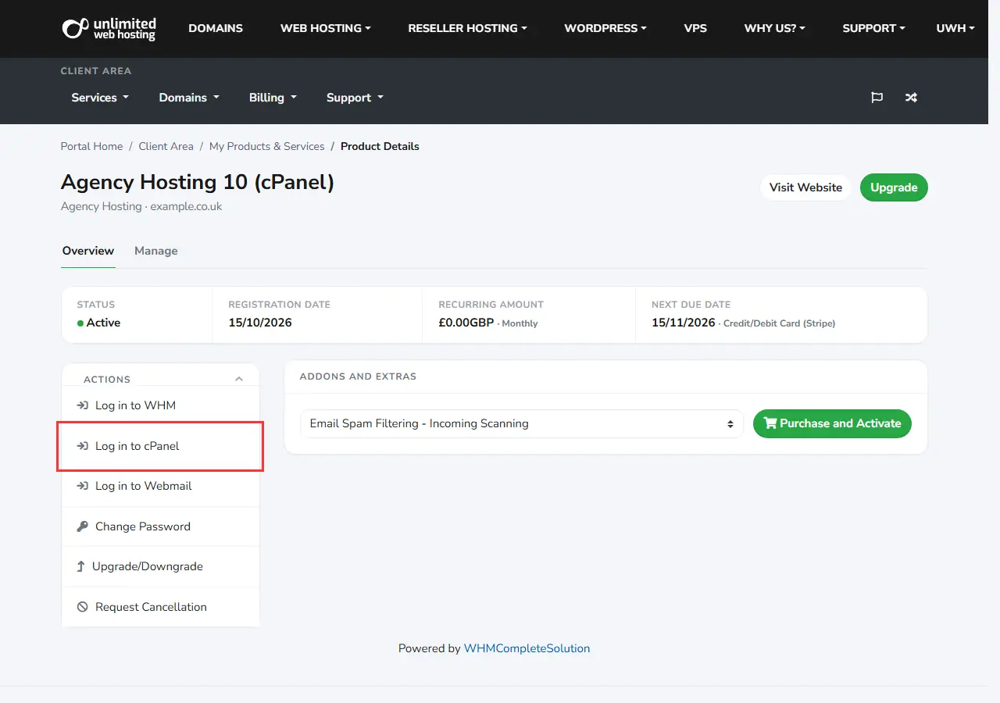Open the client area Services menu
Image resolution: width=1000 pixels, height=703 pixels.
click(100, 98)
